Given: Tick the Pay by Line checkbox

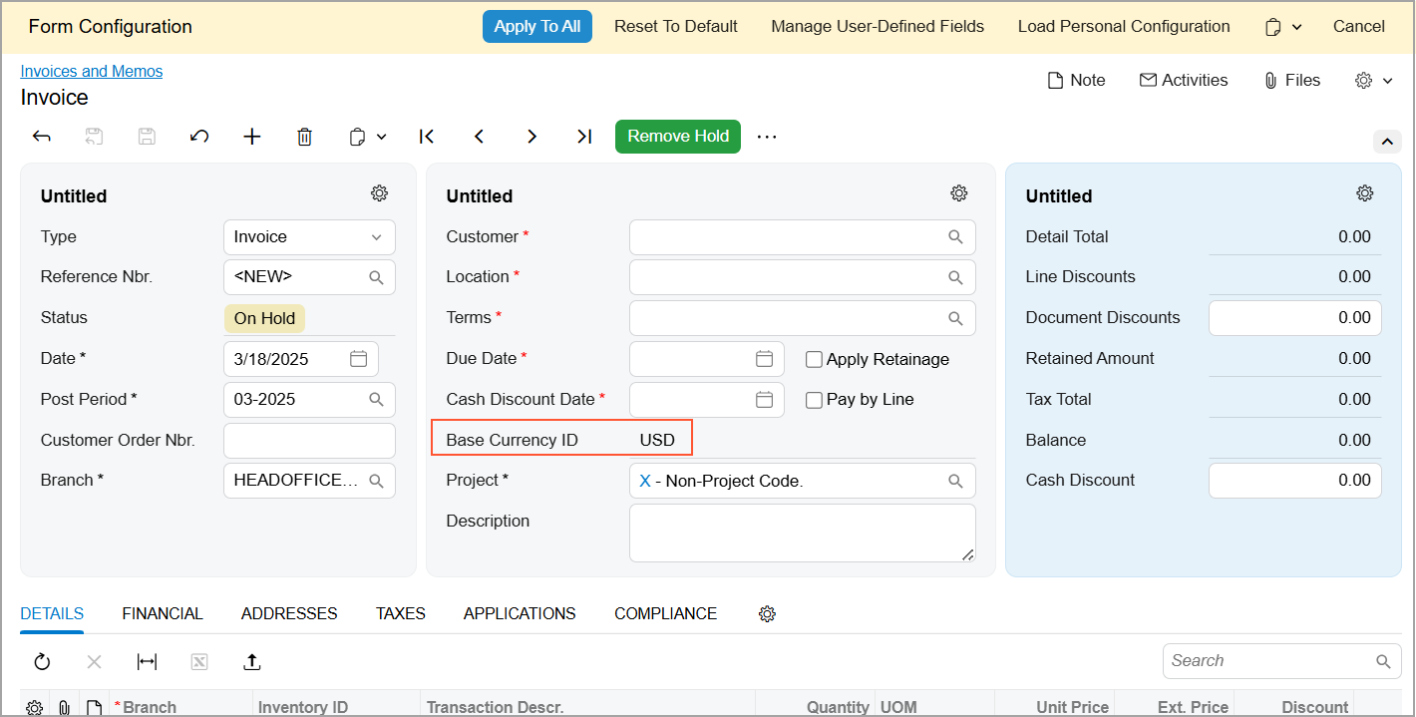Looking at the screenshot, I should (815, 400).
